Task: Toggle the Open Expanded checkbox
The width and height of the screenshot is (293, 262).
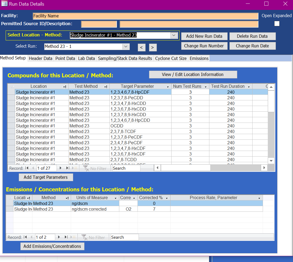Action: point(277,24)
